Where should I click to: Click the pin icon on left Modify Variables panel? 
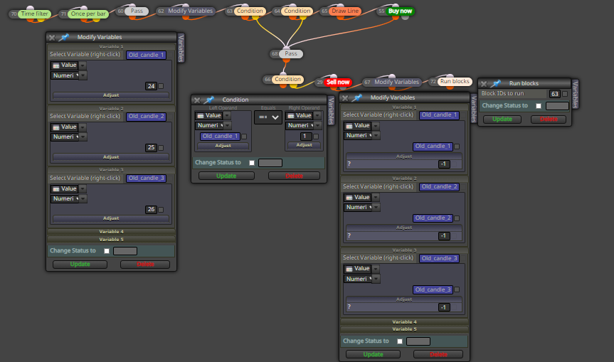(63, 37)
